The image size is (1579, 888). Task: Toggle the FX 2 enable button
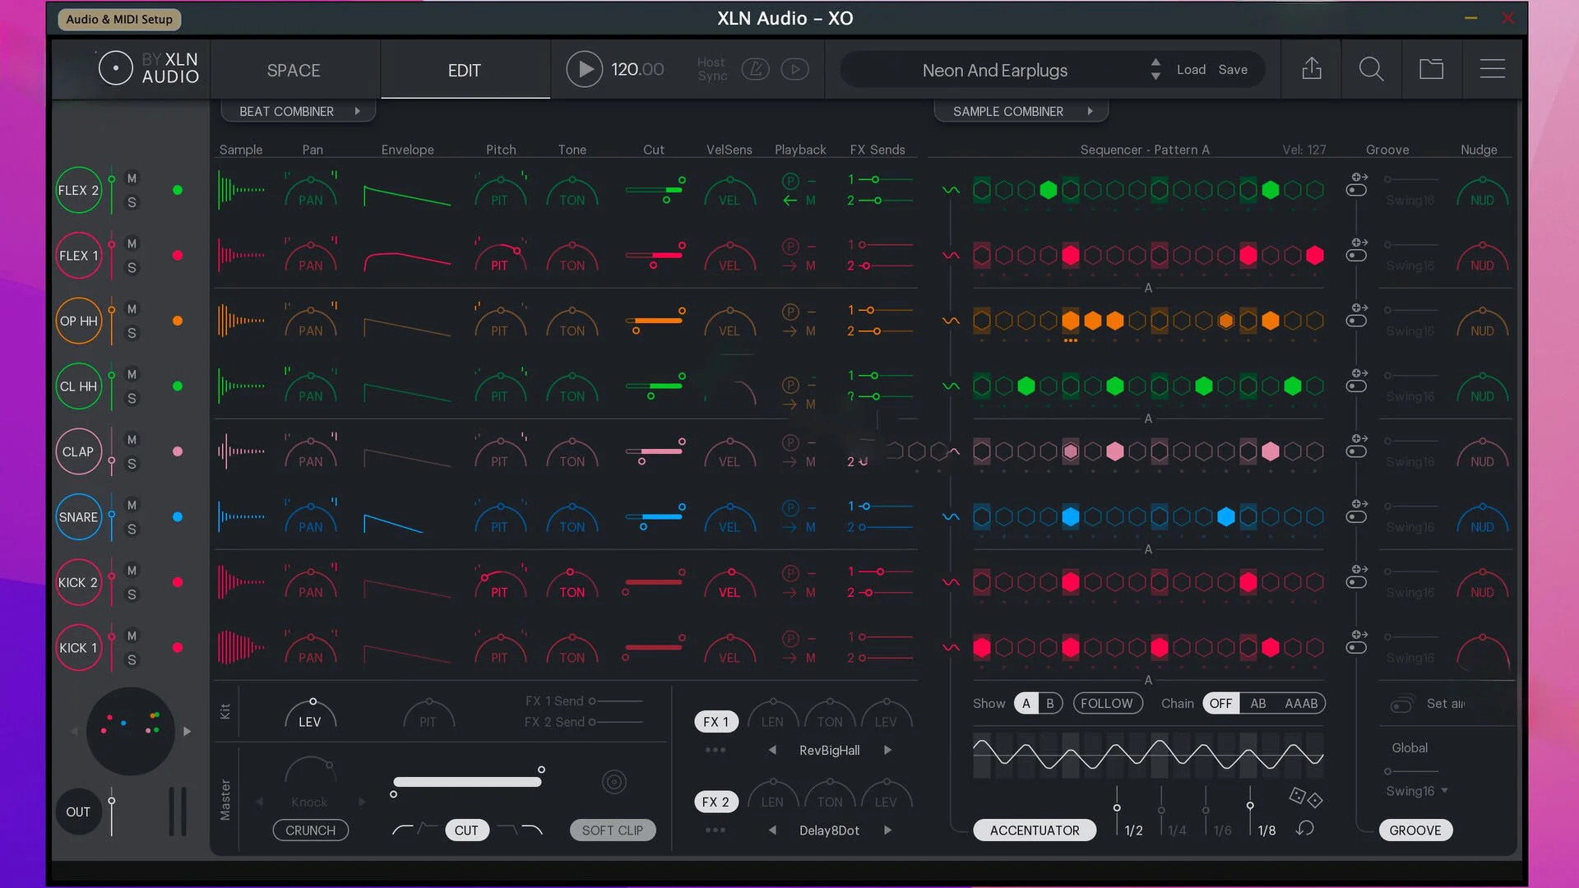(715, 802)
